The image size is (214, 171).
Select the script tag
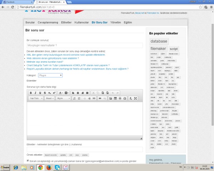point(174,49)
